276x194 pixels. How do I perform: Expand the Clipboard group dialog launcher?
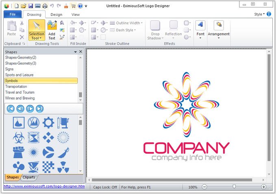pos(24,44)
